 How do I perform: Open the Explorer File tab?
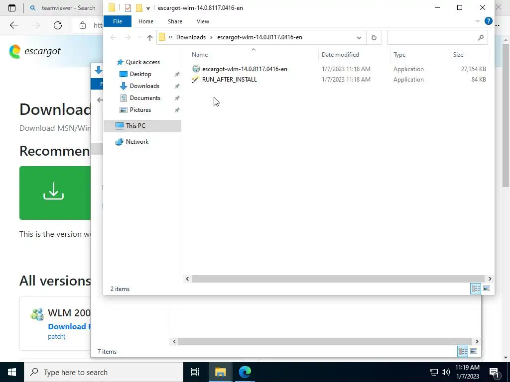[118, 21]
